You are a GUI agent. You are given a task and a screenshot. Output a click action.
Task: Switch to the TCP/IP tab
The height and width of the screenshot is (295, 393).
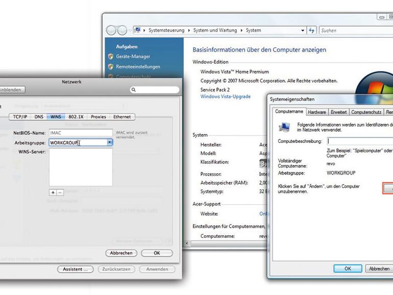click(20, 117)
